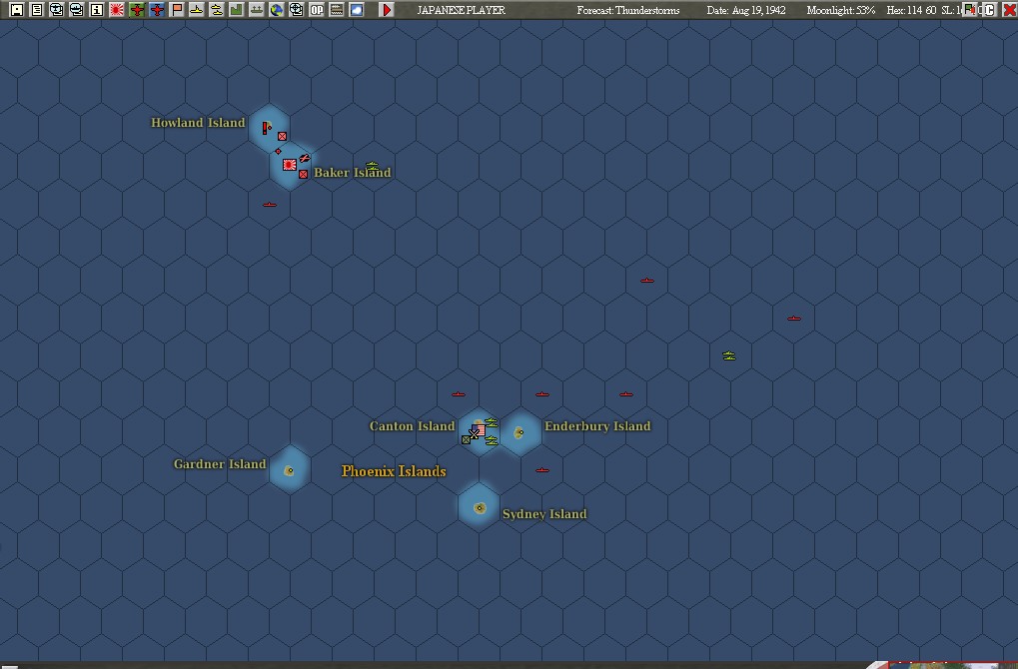
Task: Click the green base/factory toolbar icon
Action: coord(237,10)
